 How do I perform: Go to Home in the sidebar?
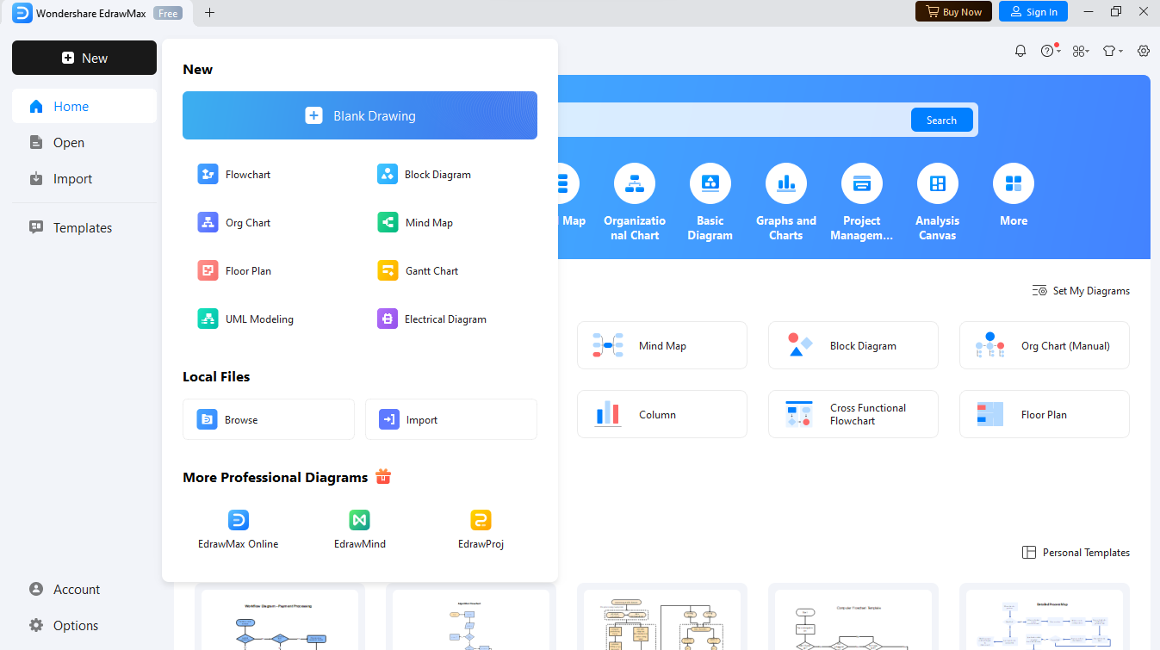[x=84, y=107]
